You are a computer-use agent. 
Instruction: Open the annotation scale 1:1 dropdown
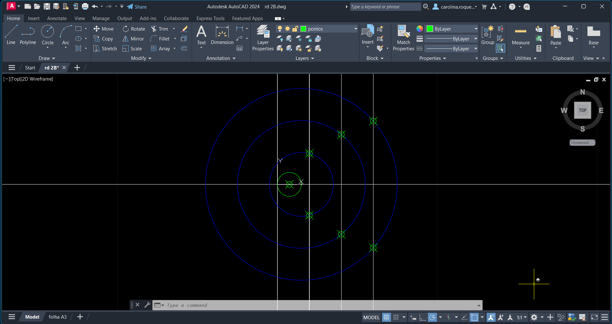click(522, 317)
